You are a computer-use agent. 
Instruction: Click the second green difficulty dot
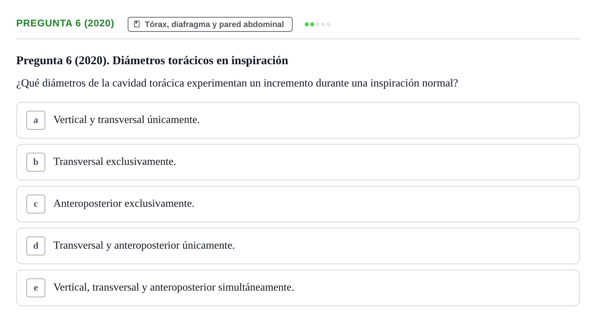[x=312, y=24]
